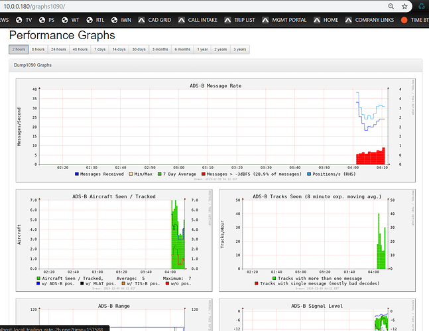
Task: Open the MGMT PORTAL bookmark icon
Action: click(x=265, y=20)
